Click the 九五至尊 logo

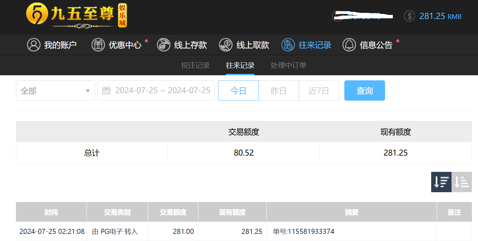(x=76, y=16)
